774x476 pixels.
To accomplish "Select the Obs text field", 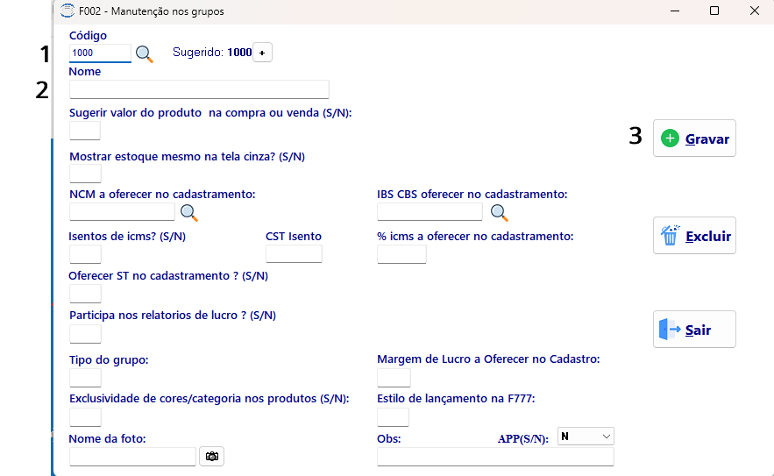I will (495, 457).
